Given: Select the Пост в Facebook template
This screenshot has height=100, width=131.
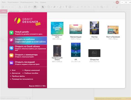Looking at the screenshot, I should tap(113, 30).
